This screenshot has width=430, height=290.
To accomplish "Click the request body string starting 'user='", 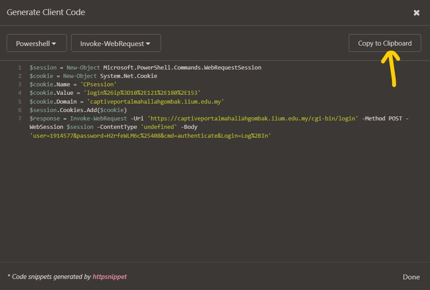I will tap(150, 135).
